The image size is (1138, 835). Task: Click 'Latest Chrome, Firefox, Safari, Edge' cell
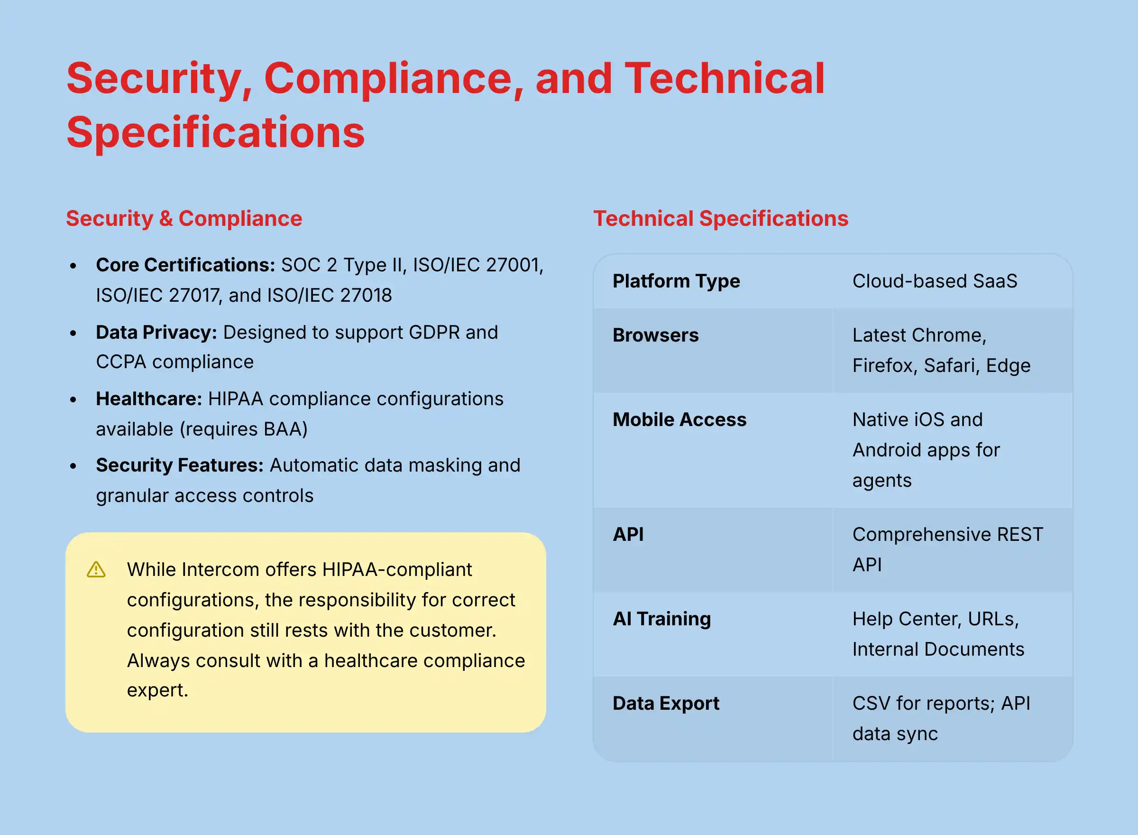click(953, 351)
